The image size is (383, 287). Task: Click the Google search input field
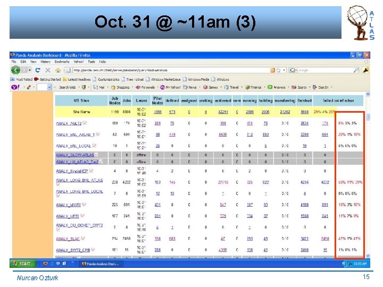click(325, 70)
